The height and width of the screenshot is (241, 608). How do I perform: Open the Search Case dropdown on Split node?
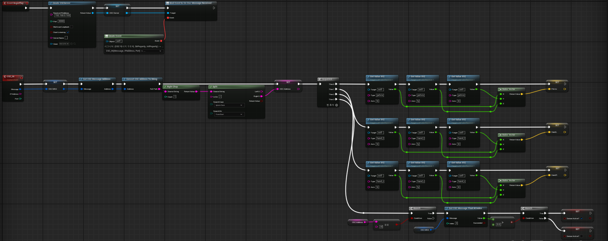[229, 105]
